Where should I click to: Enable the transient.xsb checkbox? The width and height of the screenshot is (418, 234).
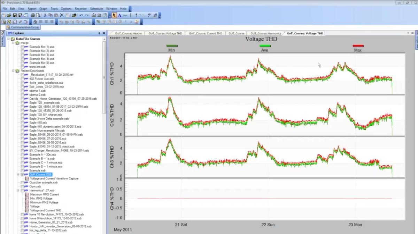pos(23,67)
